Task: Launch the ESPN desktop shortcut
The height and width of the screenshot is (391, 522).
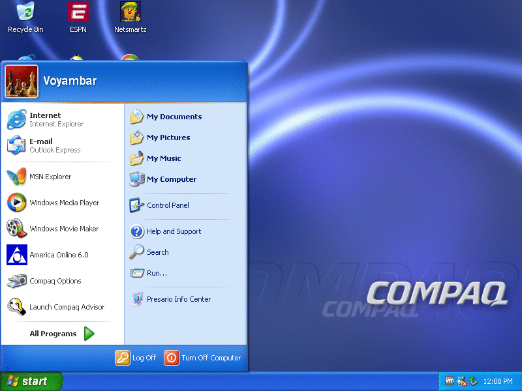Action: (78, 18)
